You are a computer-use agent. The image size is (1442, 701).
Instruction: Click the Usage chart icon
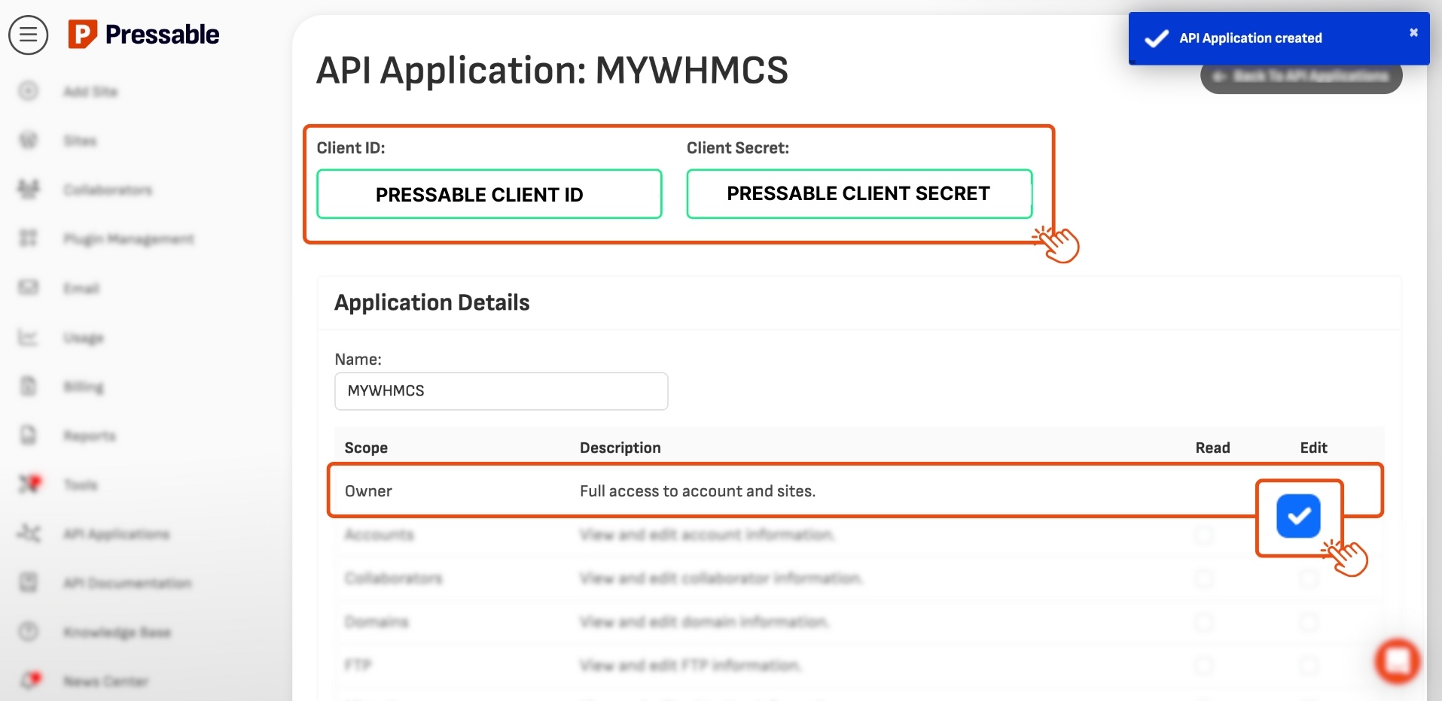[x=29, y=338]
